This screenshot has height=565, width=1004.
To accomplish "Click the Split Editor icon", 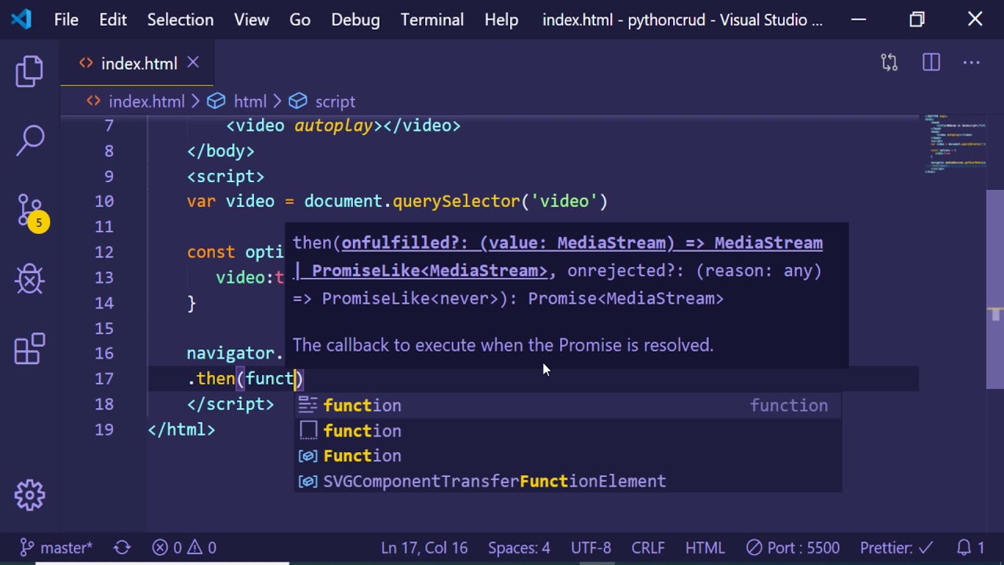I will pyautogui.click(x=931, y=63).
